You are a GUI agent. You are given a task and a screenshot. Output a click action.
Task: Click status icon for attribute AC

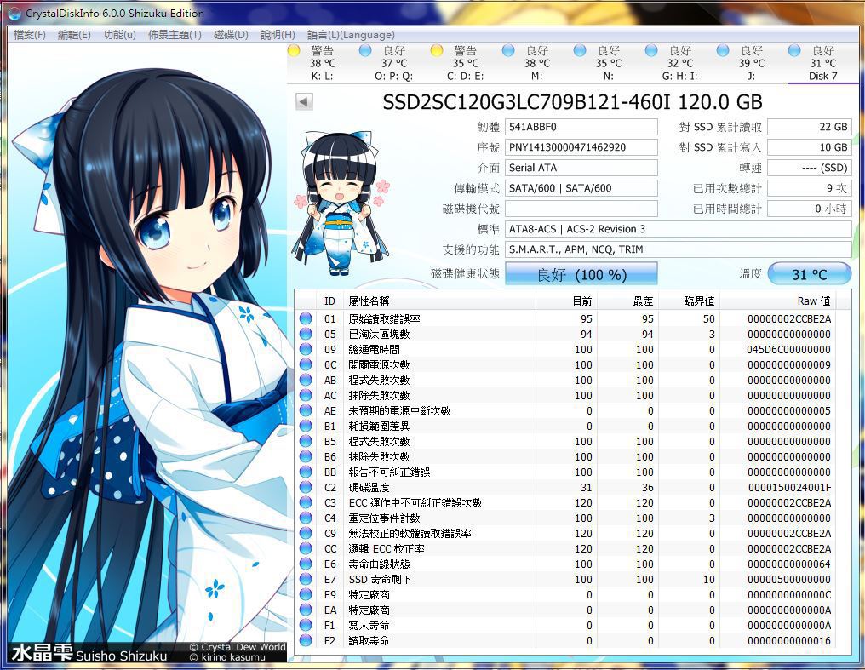click(305, 395)
